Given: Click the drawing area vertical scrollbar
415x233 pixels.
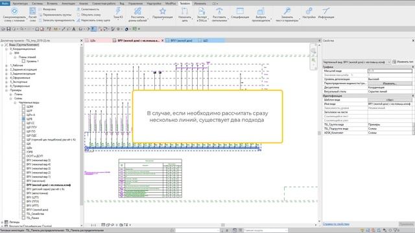Looking at the screenshot, I should coord(319,133).
